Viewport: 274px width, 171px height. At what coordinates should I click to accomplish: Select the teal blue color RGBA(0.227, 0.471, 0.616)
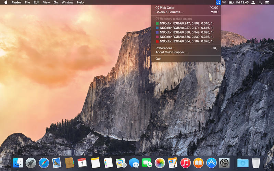pos(184,28)
